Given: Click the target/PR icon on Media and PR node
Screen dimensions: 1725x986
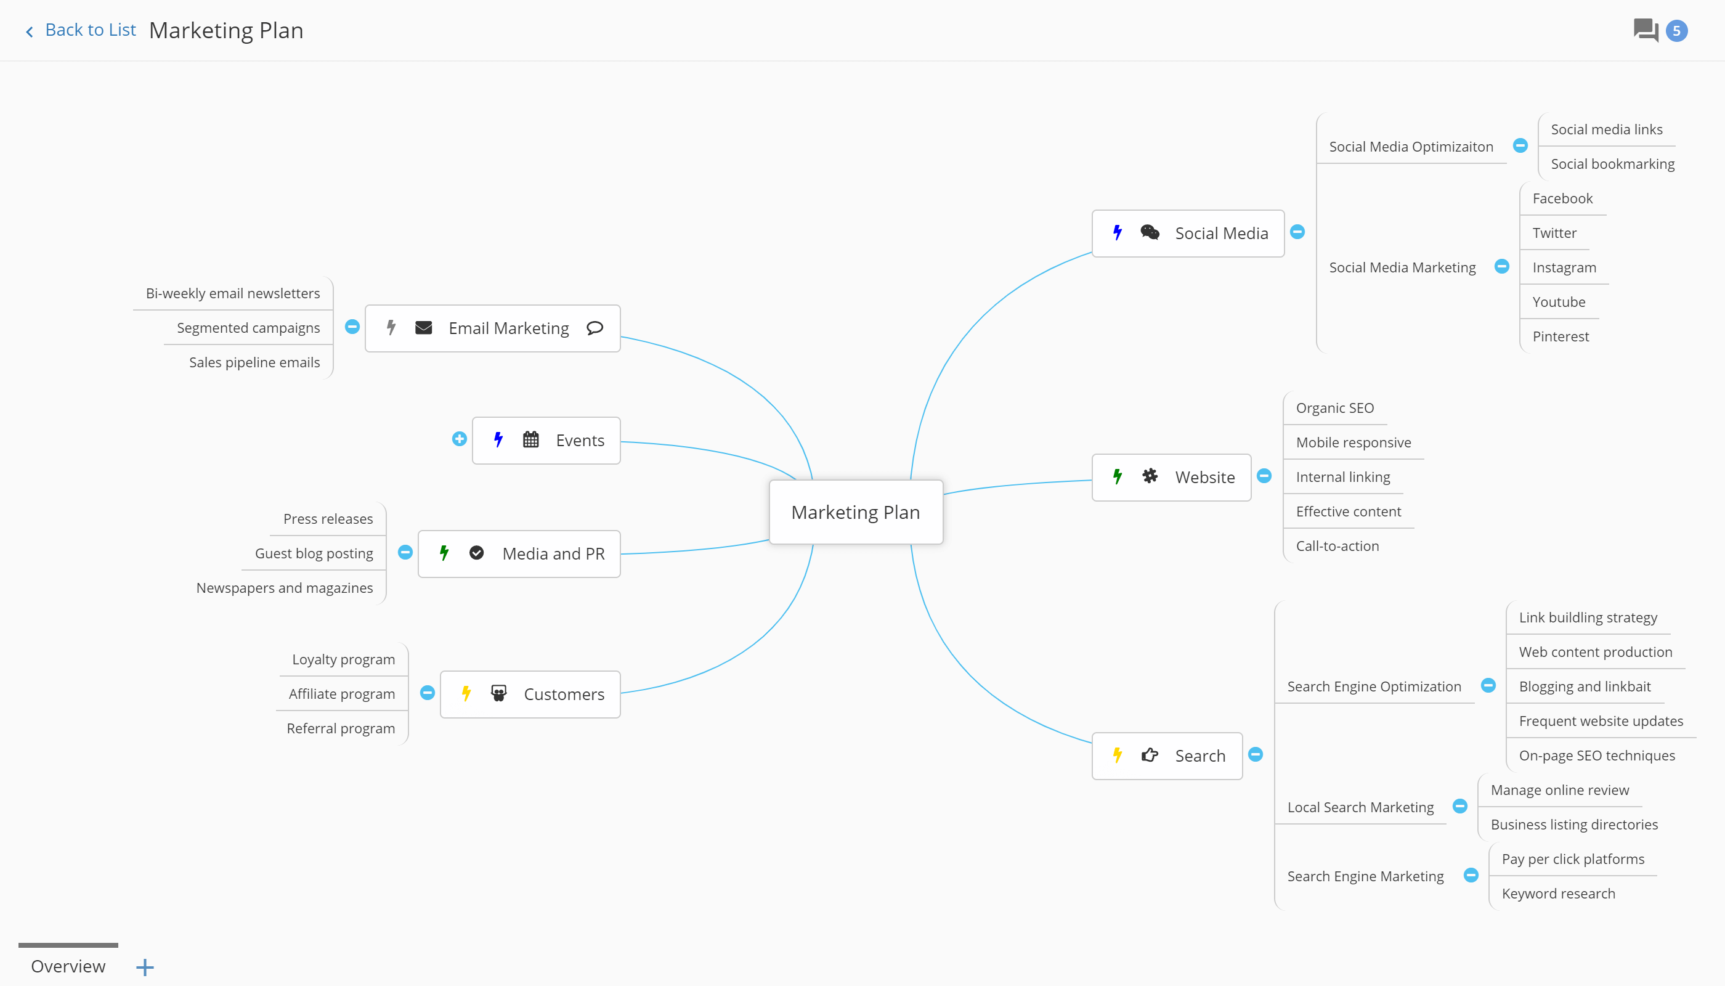Looking at the screenshot, I should click(x=474, y=553).
